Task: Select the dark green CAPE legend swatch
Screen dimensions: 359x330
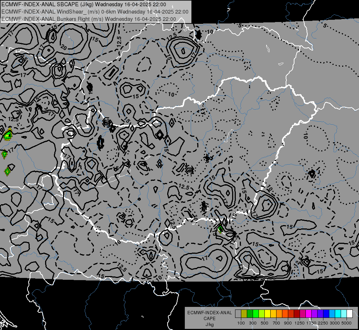Action: [x=250, y=314]
